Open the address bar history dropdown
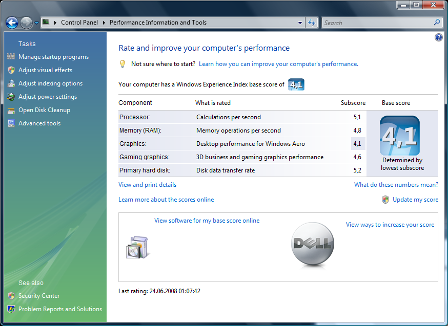This screenshot has height=326, width=448. point(300,23)
